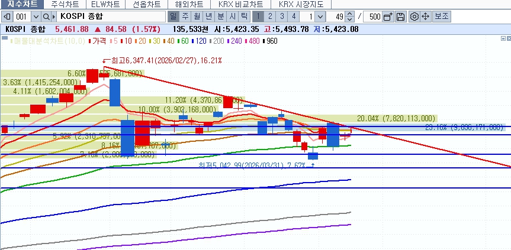Increase the 49 bar count stepper
The width and height of the screenshot is (511, 250).
[x=349, y=14]
